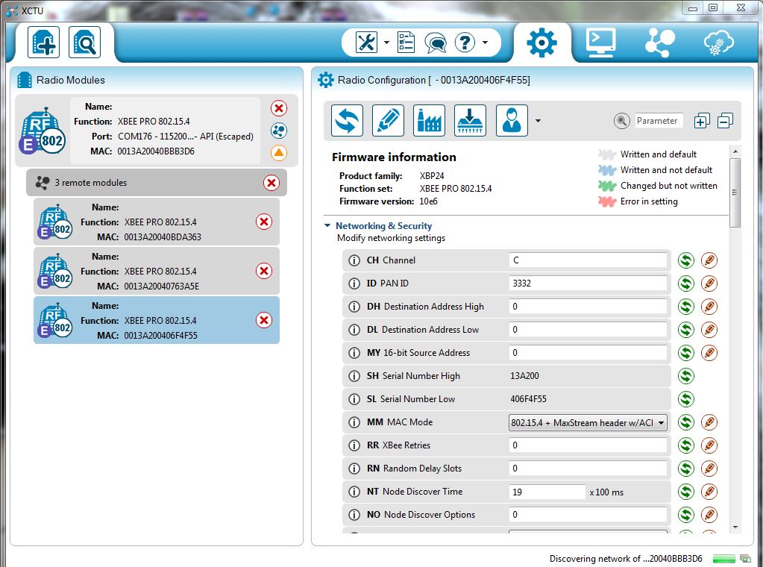This screenshot has width=763, height=567.
Task: Remove remote module 0013A200406F4F55
Action: tap(264, 320)
